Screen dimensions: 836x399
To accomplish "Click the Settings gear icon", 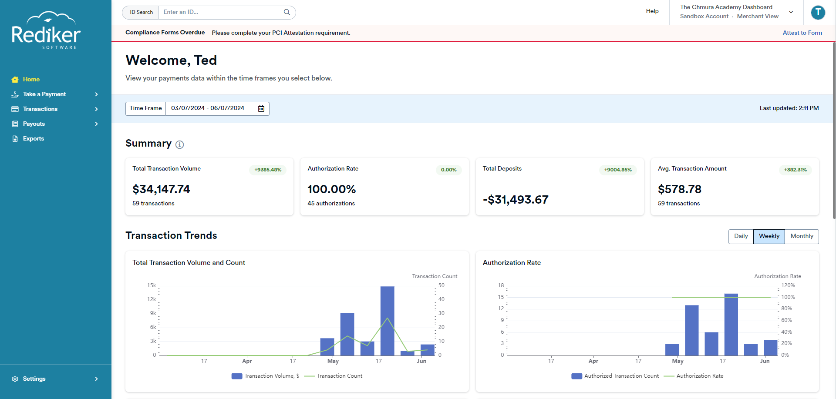I will (x=15, y=379).
